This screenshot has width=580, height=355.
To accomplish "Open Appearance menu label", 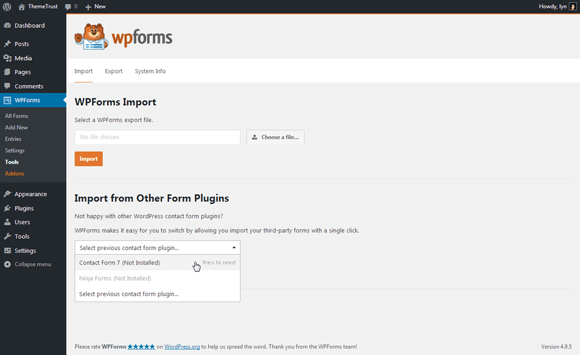I will pos(31,194).
